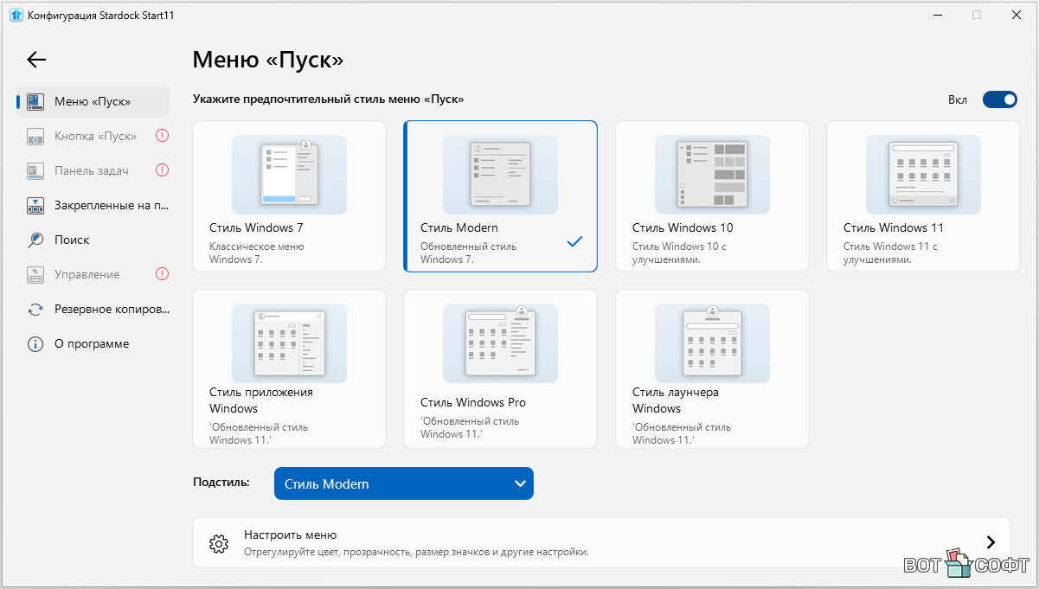Select the Стиль приложения Windows card

[289, 368]
